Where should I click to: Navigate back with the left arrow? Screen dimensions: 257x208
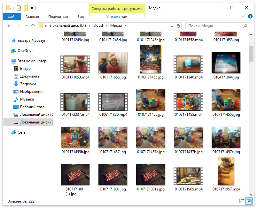(10, 26)
